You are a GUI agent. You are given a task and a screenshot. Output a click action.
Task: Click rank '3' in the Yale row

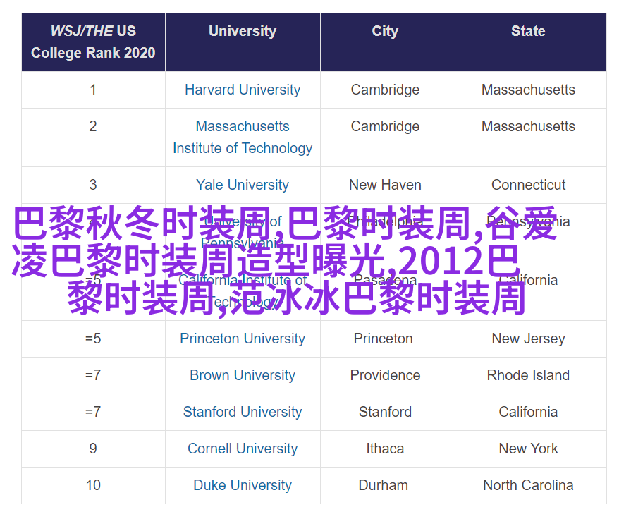tap(93, 185)
